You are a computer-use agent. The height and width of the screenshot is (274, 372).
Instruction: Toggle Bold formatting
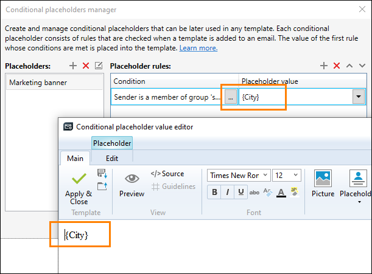(x=214, y=192)
